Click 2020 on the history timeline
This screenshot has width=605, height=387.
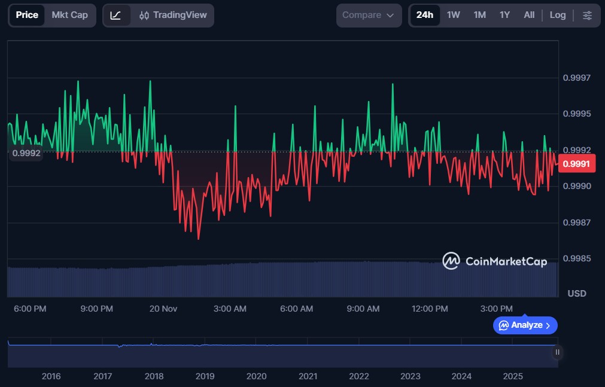(256, 376)
